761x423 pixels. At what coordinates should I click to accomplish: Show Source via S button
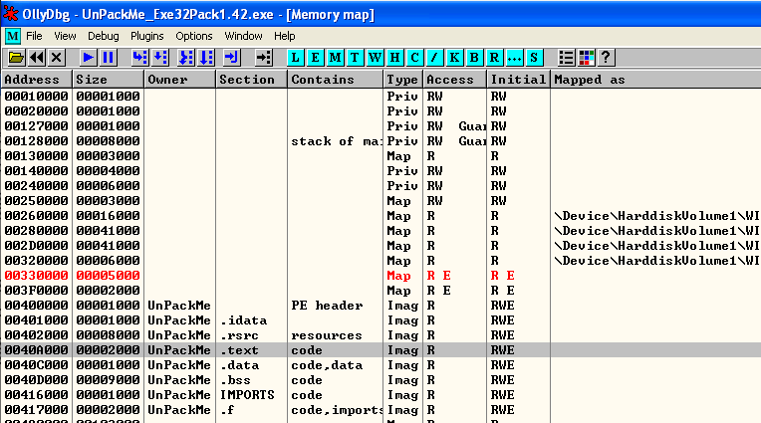[534, 58]
